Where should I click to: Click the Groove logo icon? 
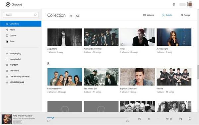point(8,4)
